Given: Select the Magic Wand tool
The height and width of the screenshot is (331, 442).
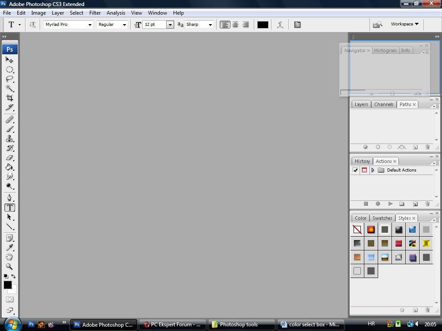Looking at the screenshot, I should [x=9, y=88].
